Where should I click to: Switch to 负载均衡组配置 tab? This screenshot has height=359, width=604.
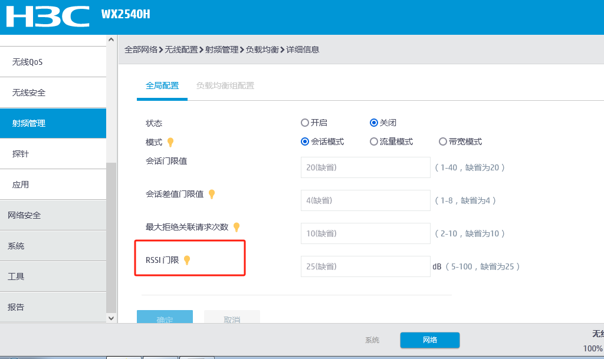225,85
